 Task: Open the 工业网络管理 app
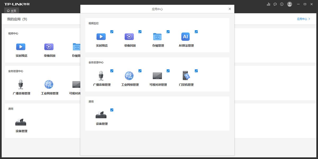(129, 76)
